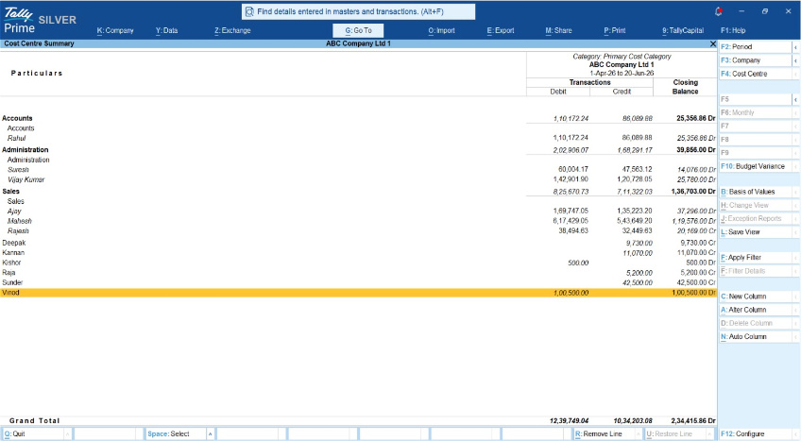This screenshot has height=441, width=801.
Task: Click the Debit column header
Action: point(558,92)
